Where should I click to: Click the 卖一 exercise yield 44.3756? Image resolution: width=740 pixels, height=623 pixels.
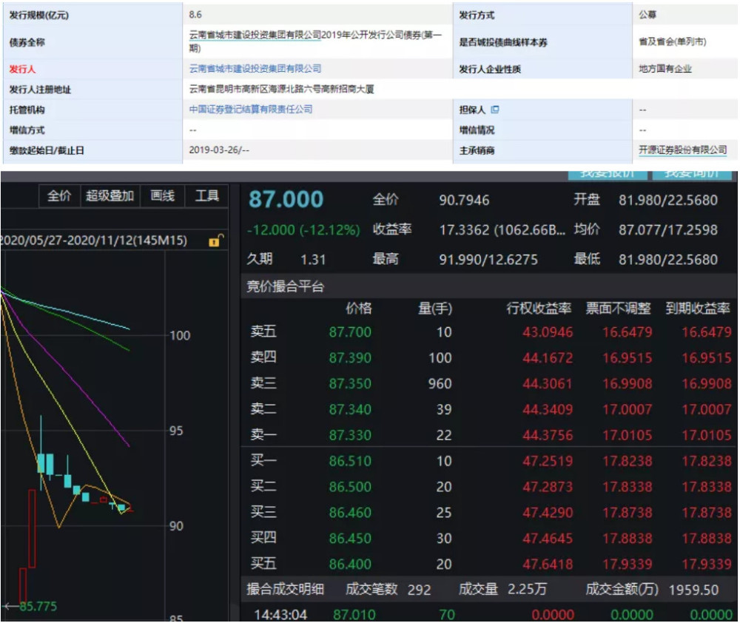(x=548, y=435)
